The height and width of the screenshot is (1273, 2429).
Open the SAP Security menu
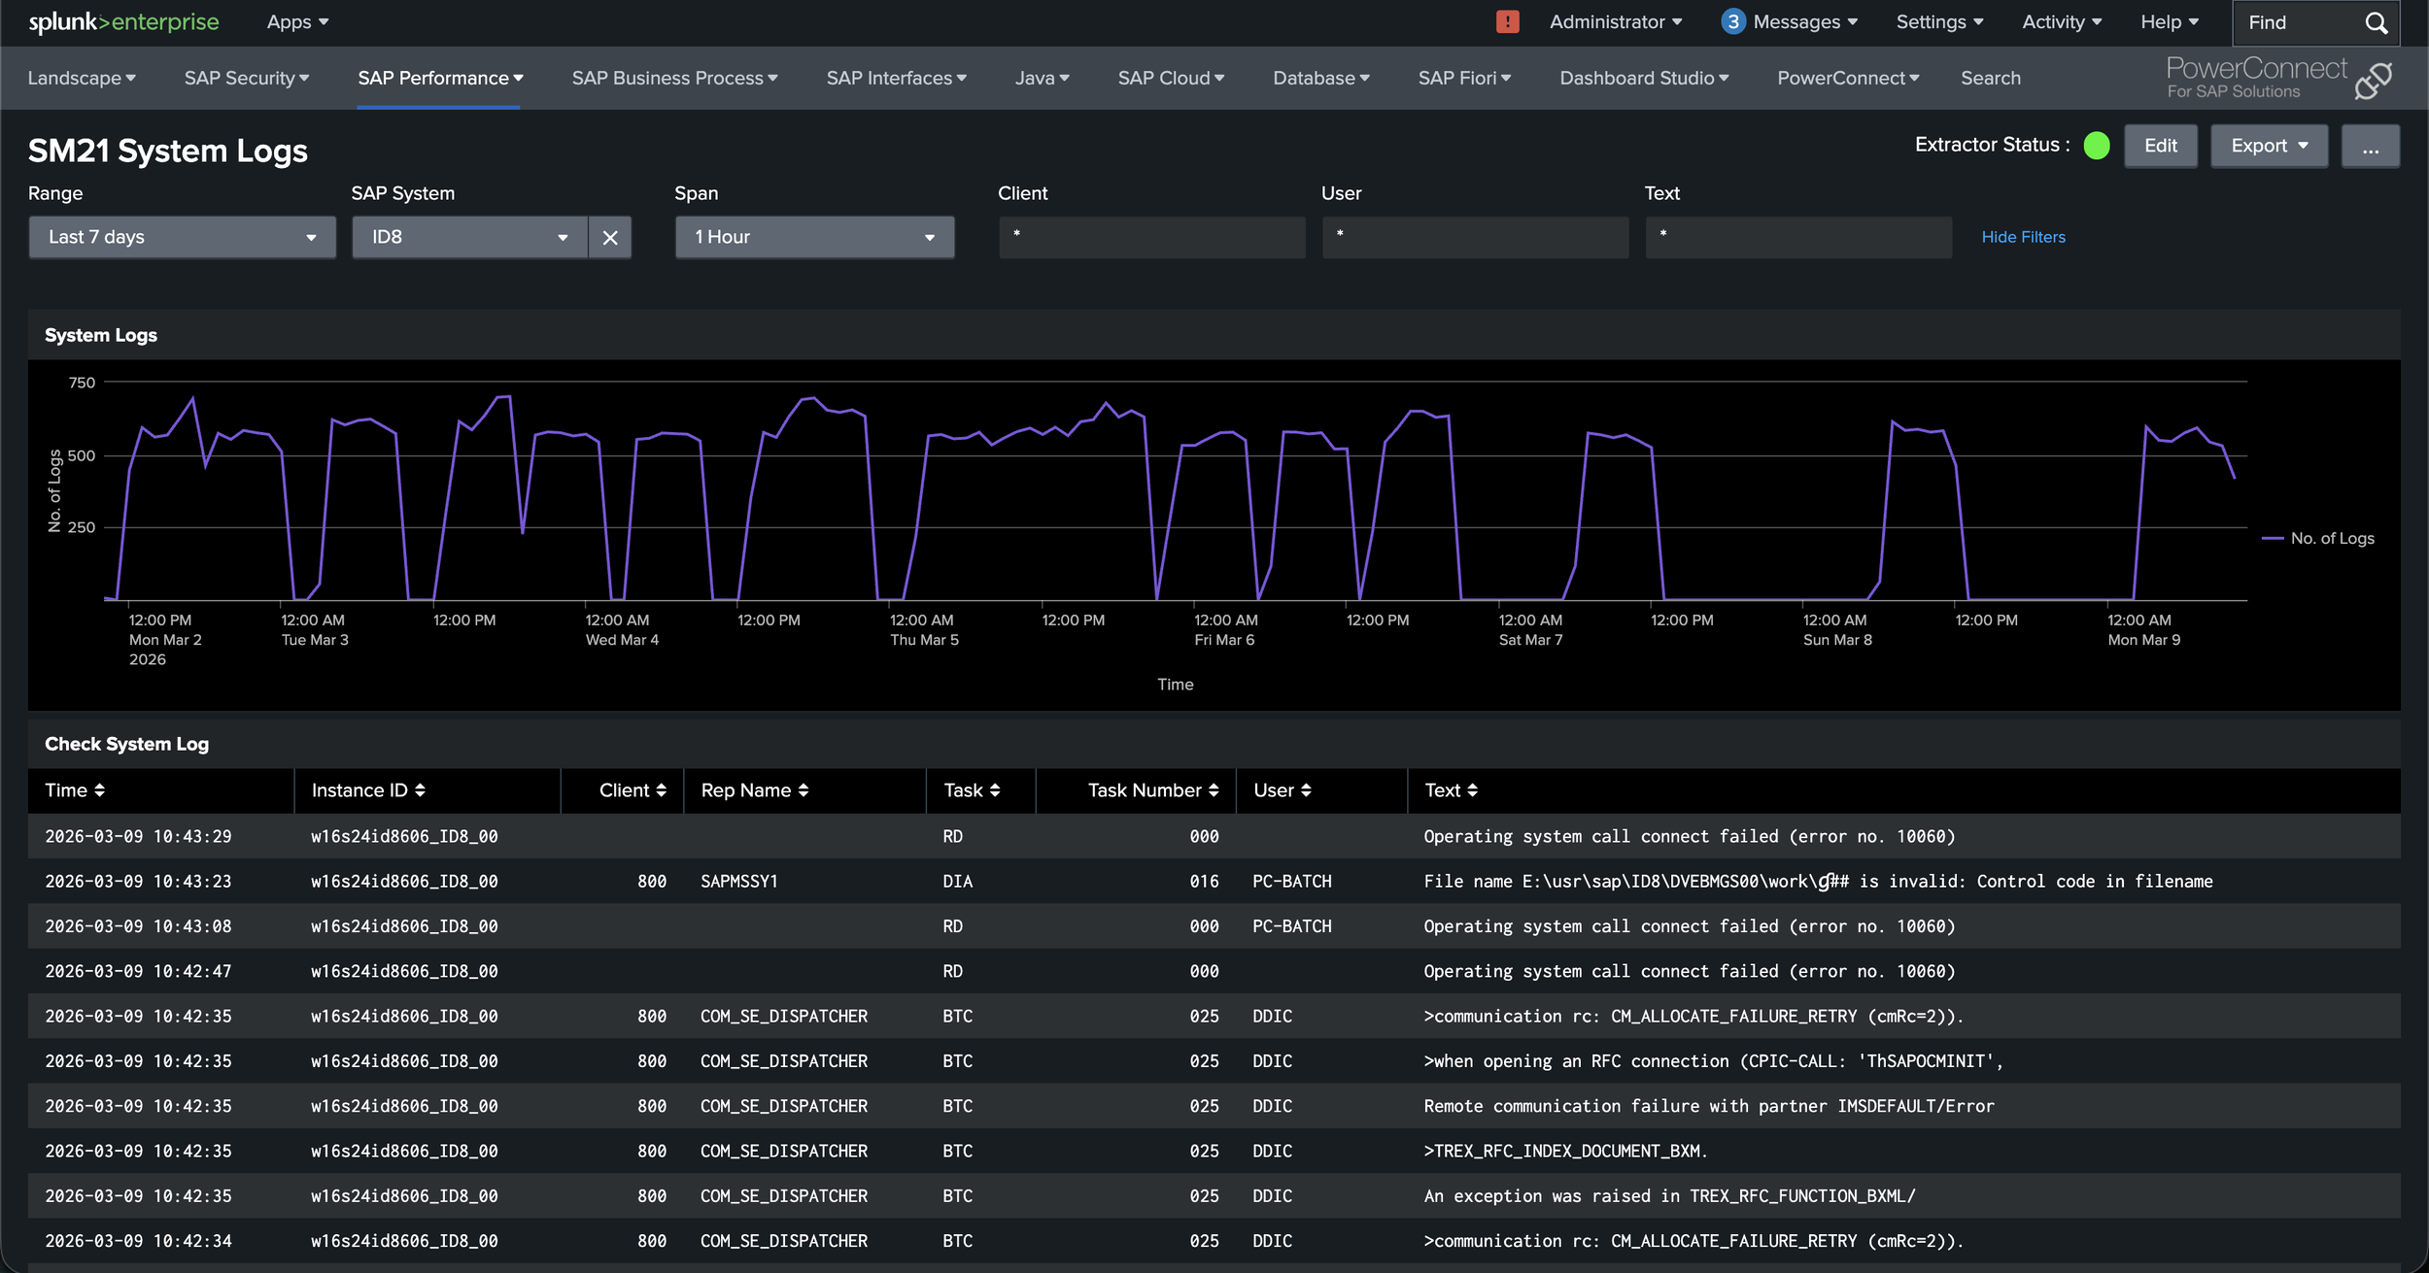(247, 78)
